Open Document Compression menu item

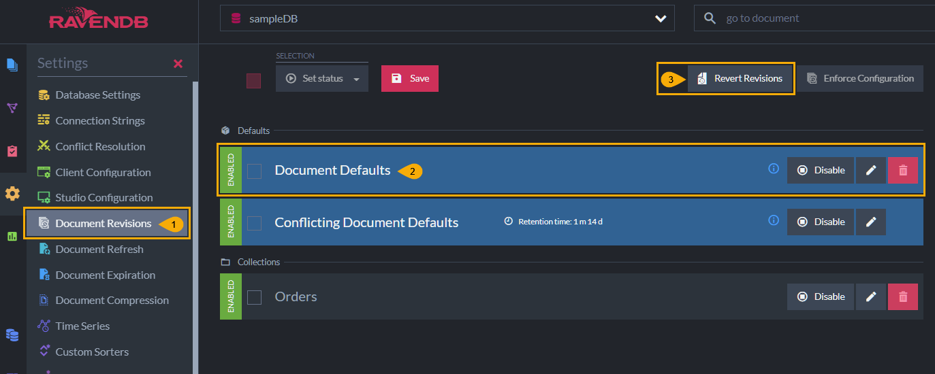pos(112,300)
